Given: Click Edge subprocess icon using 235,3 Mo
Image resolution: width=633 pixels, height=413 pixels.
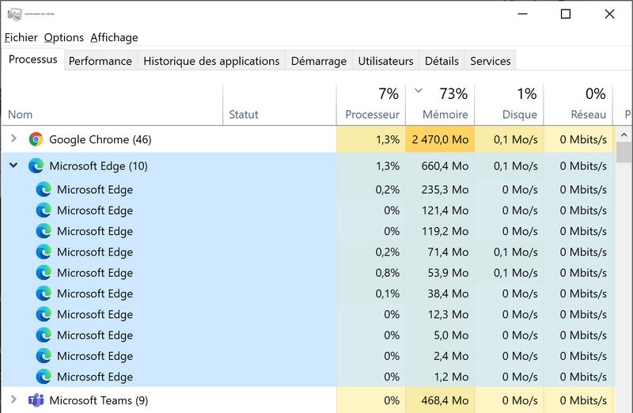Looking at the screenshot, I should coord(44,190).
